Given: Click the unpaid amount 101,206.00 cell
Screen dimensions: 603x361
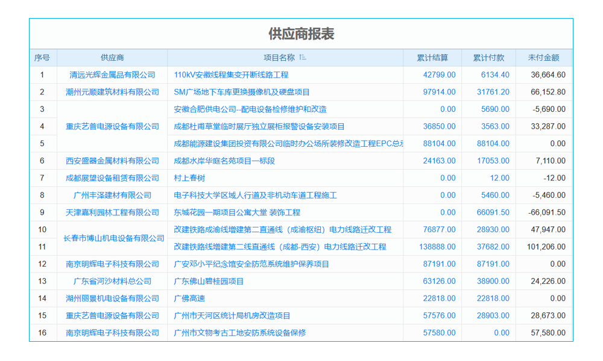Looking at the screenshot, I should tap(548, 247).
